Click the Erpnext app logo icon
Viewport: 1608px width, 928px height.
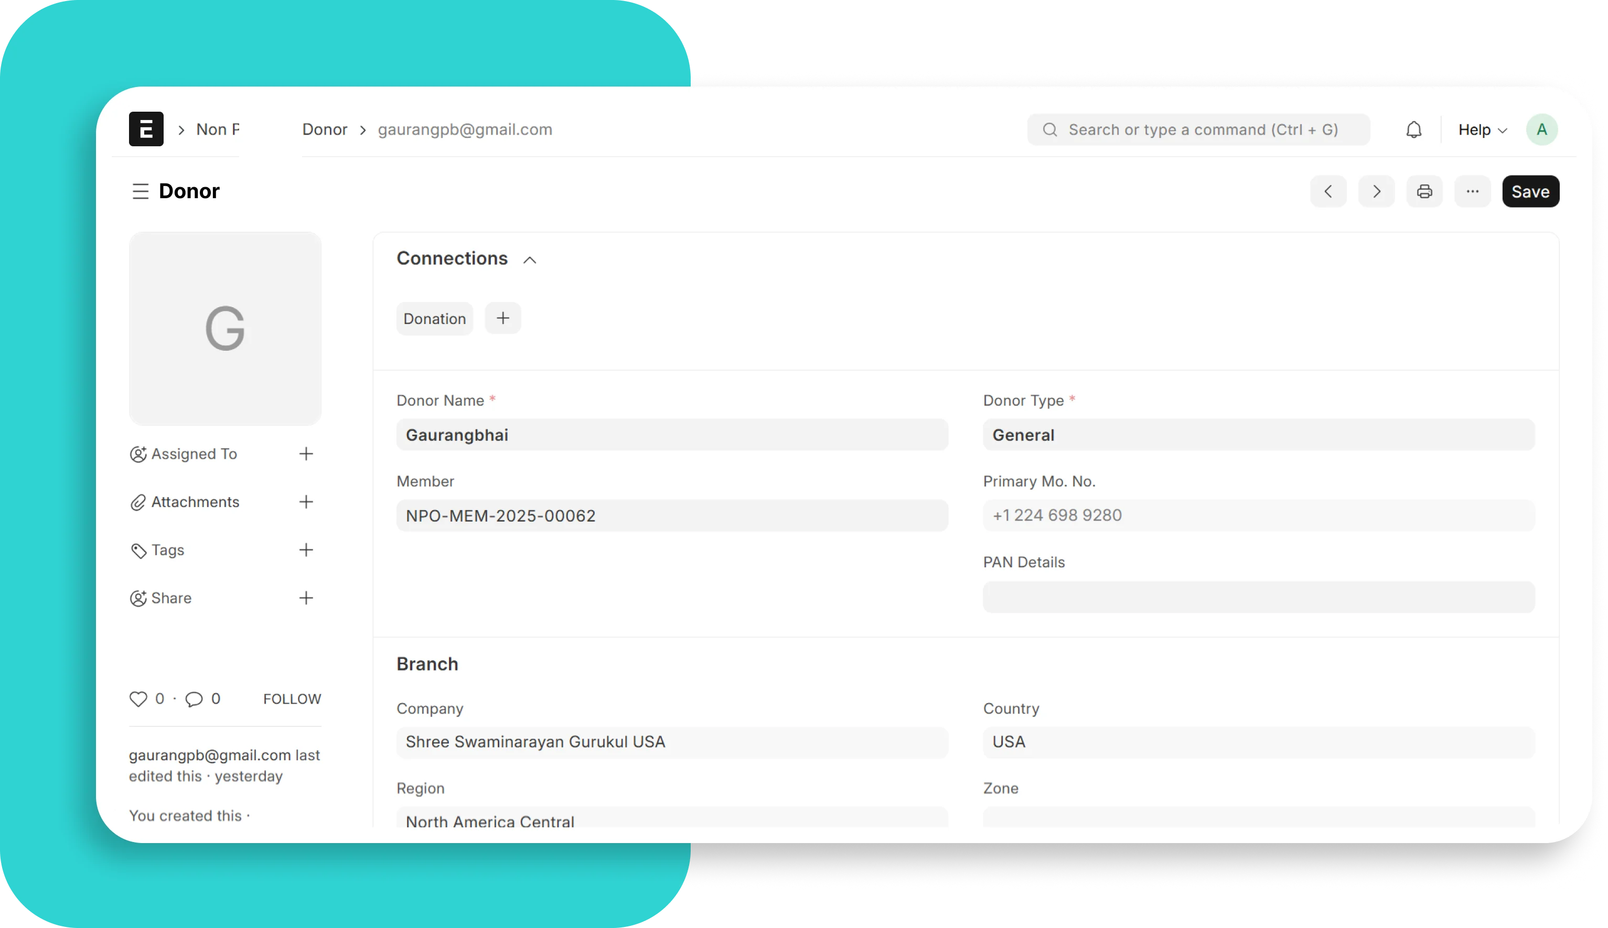[x=146, y=129]
